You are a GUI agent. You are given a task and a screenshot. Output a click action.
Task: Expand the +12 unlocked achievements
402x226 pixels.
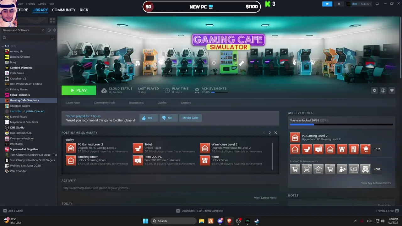click(377, 149)
